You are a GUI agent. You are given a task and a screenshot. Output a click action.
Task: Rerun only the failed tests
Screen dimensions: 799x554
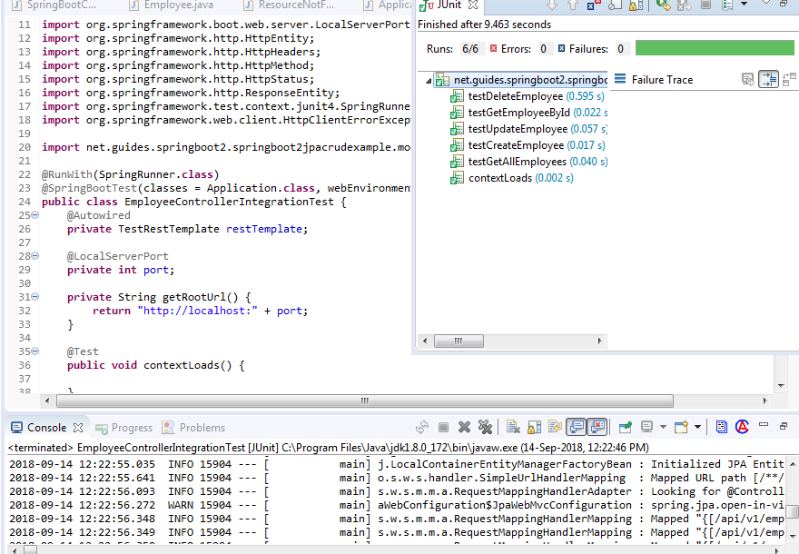click(x=685, y=7)
